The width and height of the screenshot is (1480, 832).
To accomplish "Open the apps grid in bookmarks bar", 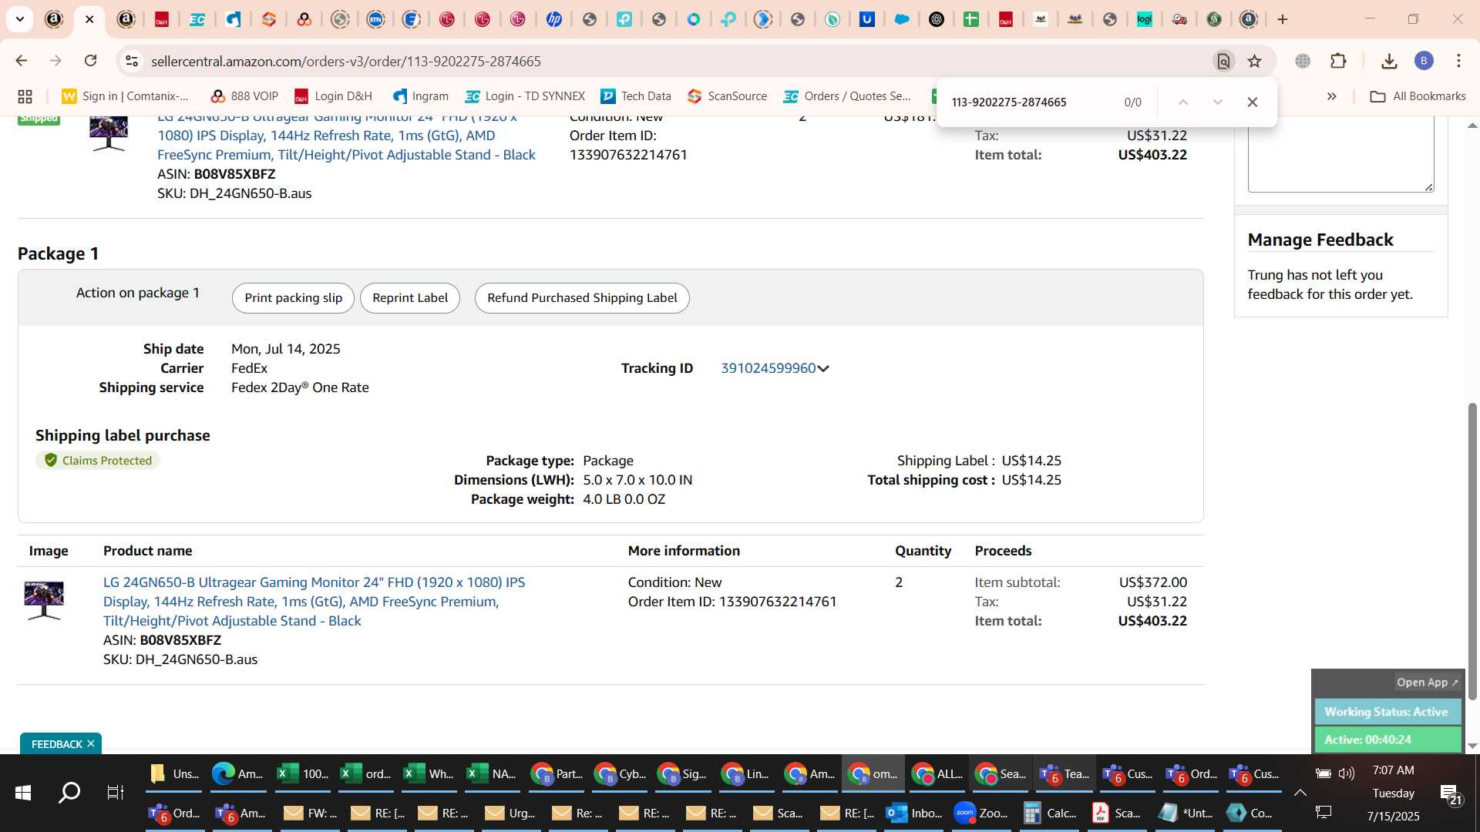I will click(25, 96).
